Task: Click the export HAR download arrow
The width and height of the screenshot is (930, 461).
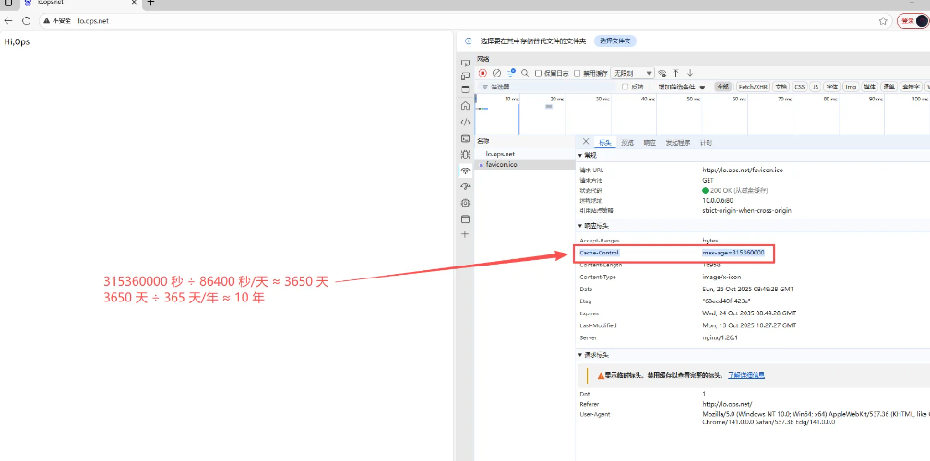Action: click(x=689, y=73)
